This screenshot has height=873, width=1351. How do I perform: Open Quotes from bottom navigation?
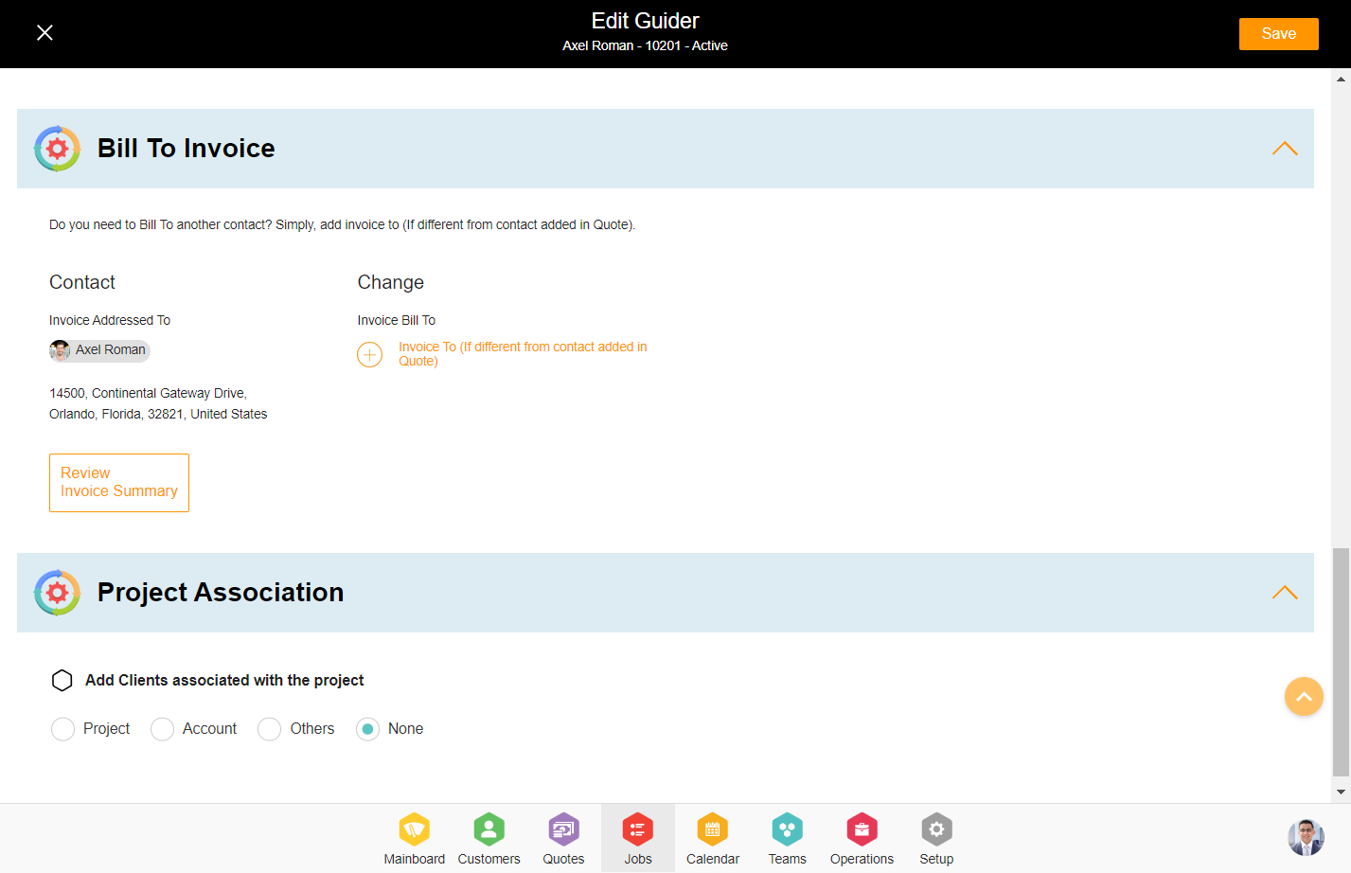pos(563,839)
